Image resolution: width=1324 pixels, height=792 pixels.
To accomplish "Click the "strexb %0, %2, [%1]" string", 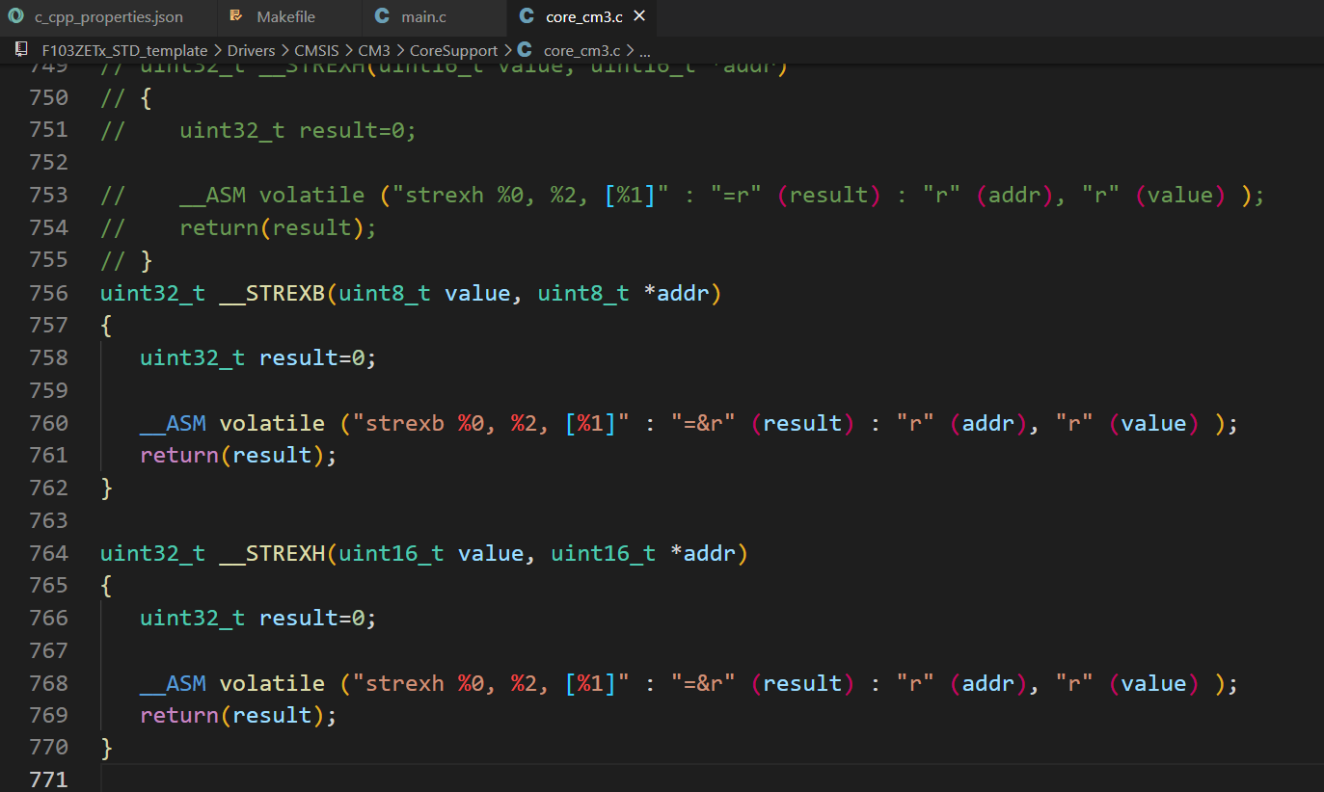I will pos(491,423).
